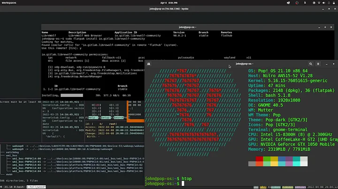Screen dimensions: 338x189
Task: Open the Wi-Fi network indicator
Action: 319,3
